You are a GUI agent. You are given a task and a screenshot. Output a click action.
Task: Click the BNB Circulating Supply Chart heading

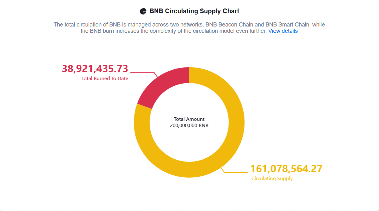click(x=194, y=11)
